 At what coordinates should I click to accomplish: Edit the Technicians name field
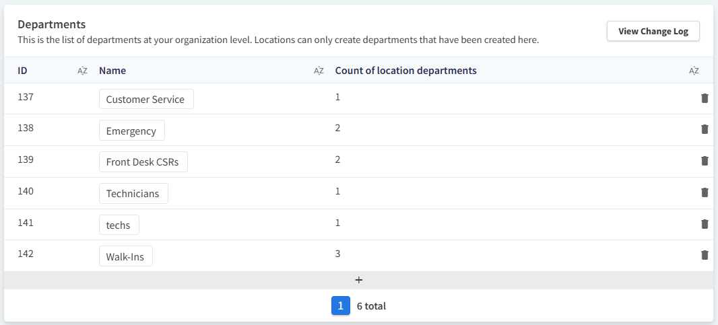pos(133,194)
